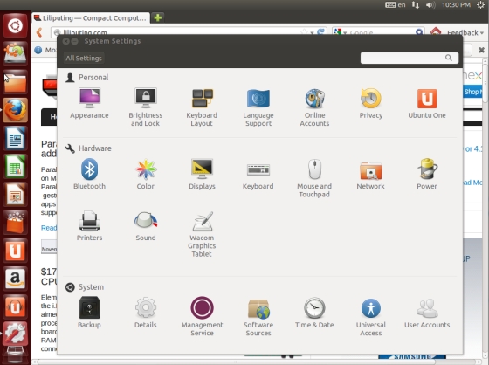The width and height of the screenshot is (489, 365).
Task: Launch LibreOffice Calc from launcher
Action: tap(15, 166)
